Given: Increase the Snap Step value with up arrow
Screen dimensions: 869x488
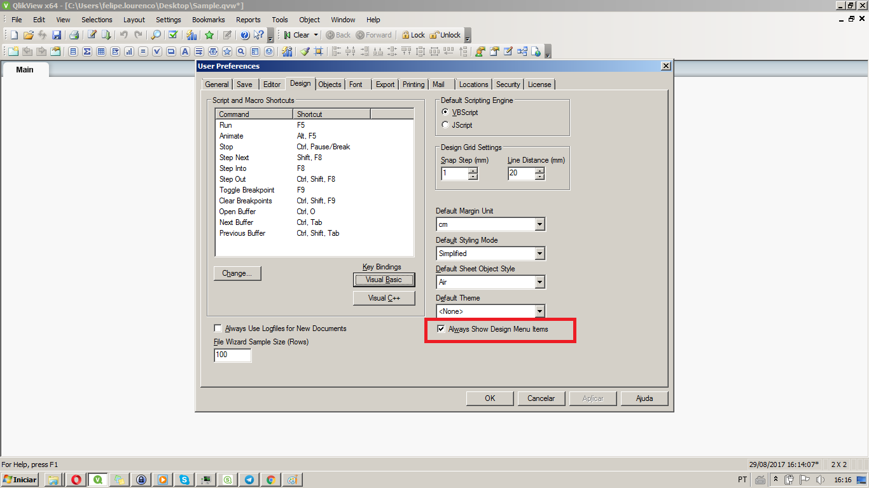Looking at the screenshot, I should [473, 170].
